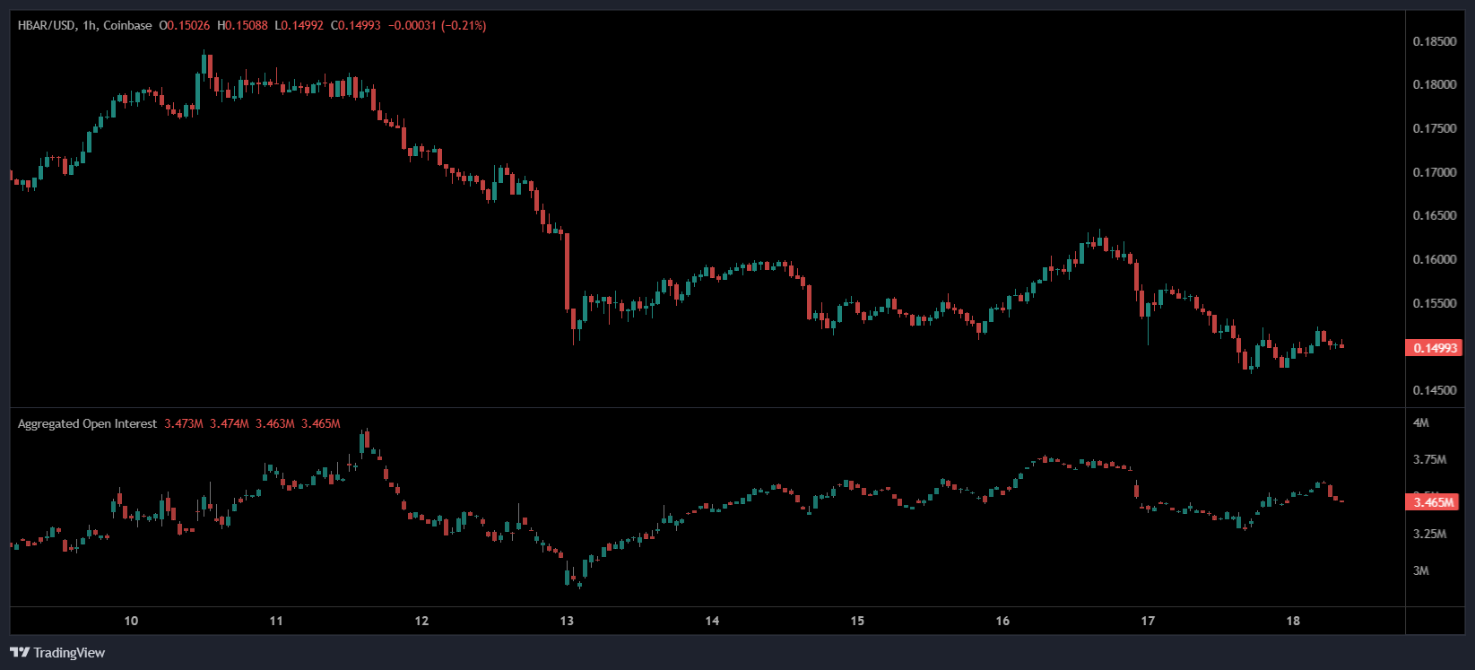Click the -0.00031 (-0.21%) change value
Screen dimensions: 1475x670
[437, 25]
